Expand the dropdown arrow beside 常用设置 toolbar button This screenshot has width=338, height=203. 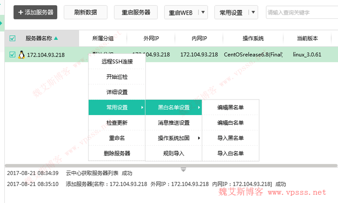[x=253, y=13]
